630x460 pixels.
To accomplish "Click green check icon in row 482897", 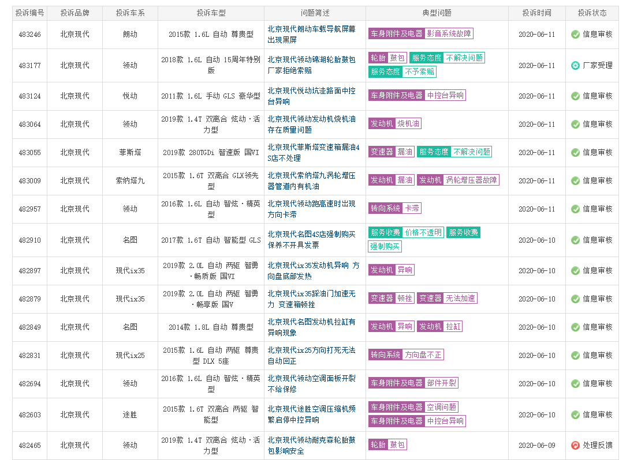I will pyautogui.click(x=575, y=271).
